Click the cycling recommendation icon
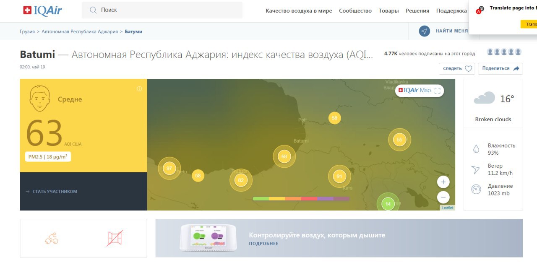The width and height of the screenshot is (537, 265). (x=52, y=239)
